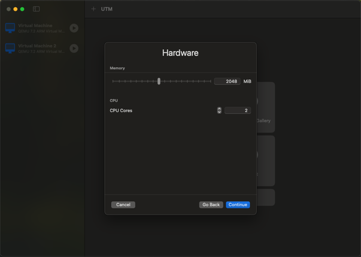Start Virtual Machine with its play button
This screenshot has width=361, height=257.
74,28
